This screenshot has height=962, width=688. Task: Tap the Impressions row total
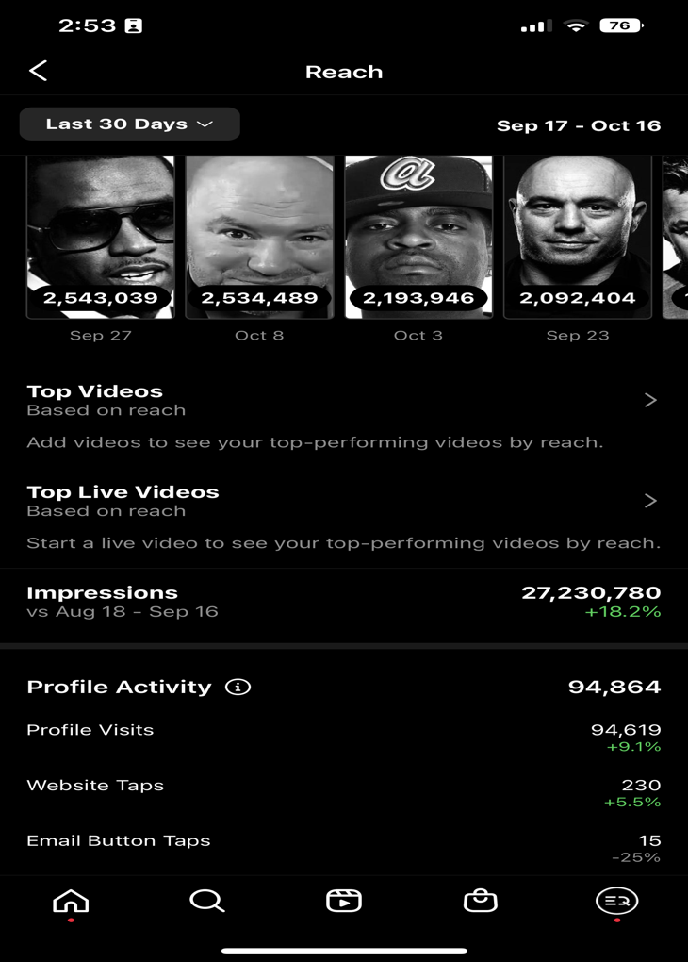[591, 592]
